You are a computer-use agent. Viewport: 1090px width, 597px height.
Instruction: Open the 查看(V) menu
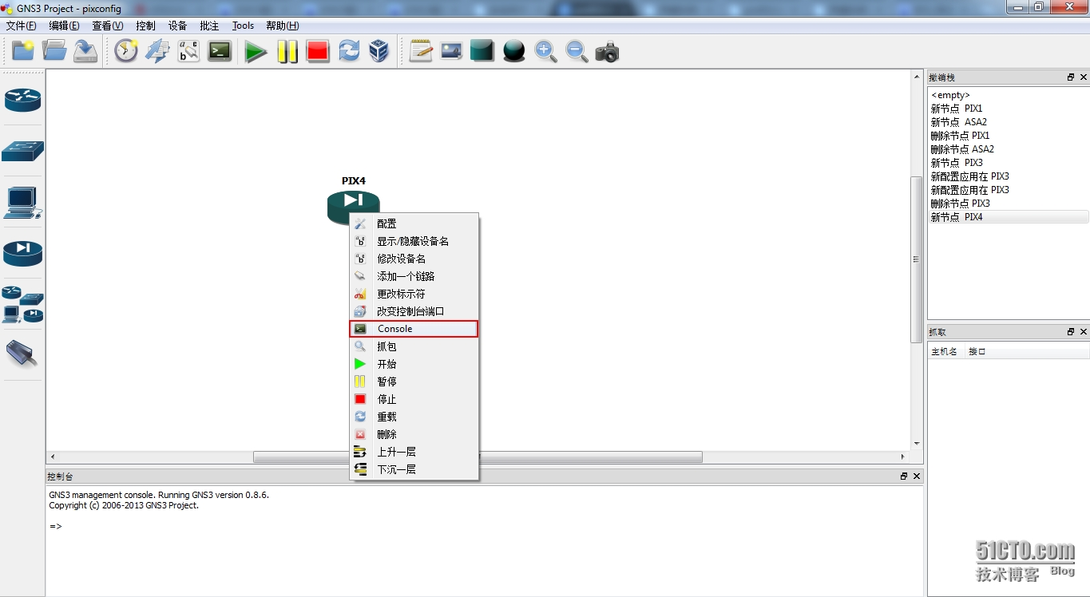coord(108,26)
